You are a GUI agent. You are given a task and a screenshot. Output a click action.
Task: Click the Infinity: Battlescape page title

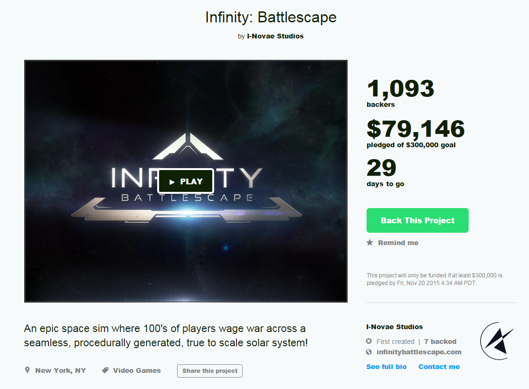[271, 17]
